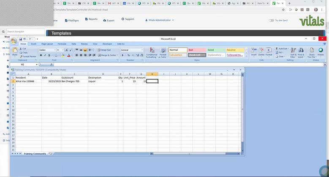Align cell content right

(85, 55)
